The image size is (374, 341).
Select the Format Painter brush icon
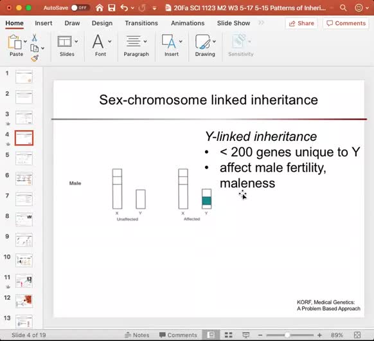35,58
